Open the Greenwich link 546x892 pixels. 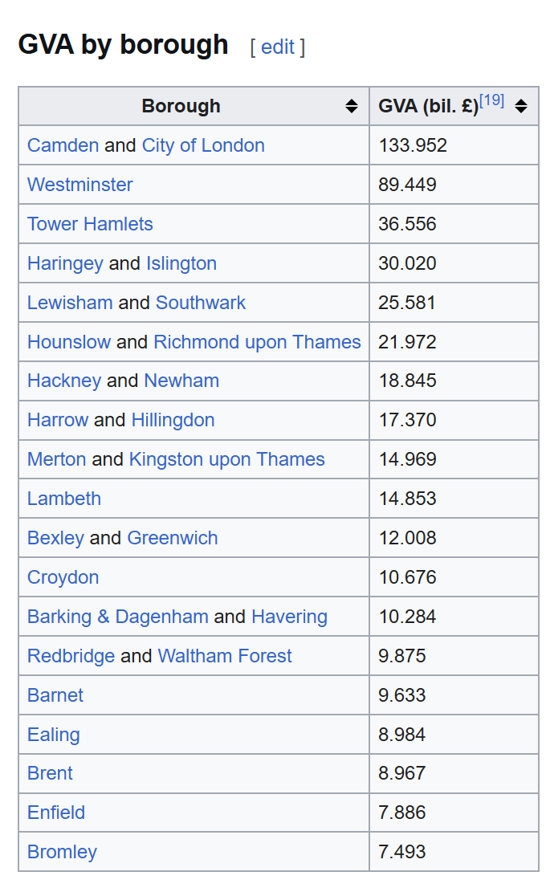click(173, 538)
